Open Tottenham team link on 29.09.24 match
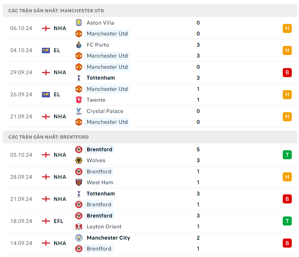 coord(101,78)
